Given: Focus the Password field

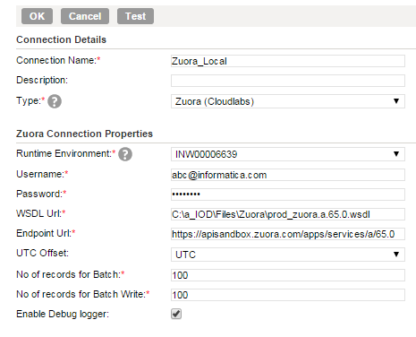Looking at the screenshot, I should (x=288, y=194).
